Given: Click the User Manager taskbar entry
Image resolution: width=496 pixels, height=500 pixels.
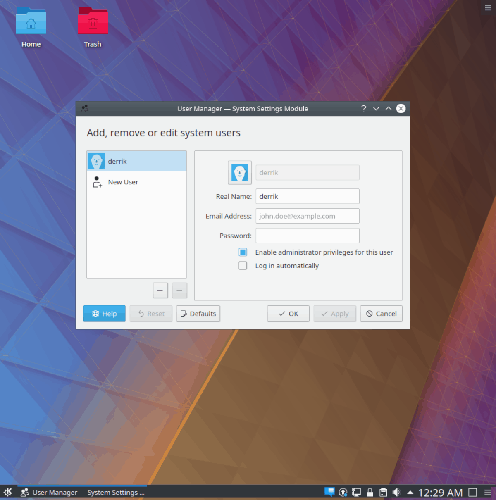Looking at the screenshot, I should click(x=83, y=492).
